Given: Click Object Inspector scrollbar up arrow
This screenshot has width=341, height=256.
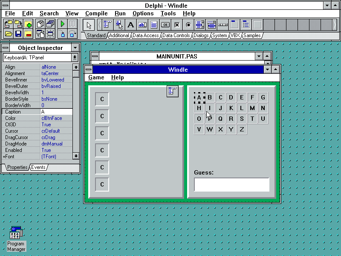Looking at the screenshot, I should click(x=76, y=67).
